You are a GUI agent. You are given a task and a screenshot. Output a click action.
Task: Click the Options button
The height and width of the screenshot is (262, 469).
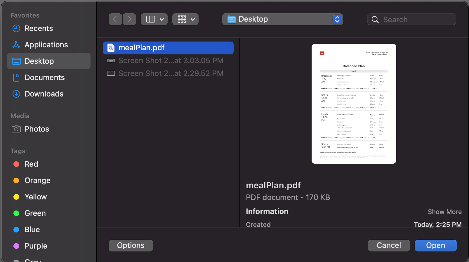[131, 246]
